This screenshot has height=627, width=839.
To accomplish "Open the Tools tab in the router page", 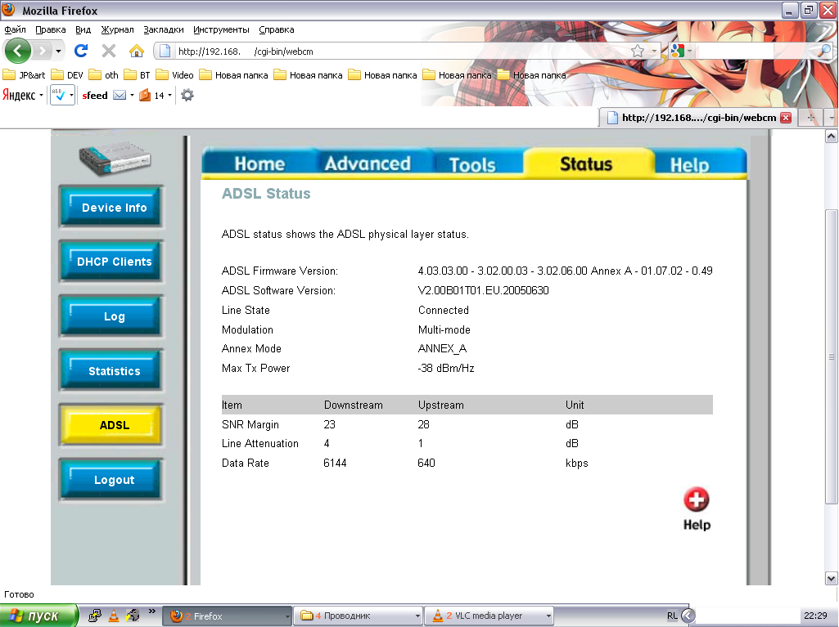I will 472,164.
